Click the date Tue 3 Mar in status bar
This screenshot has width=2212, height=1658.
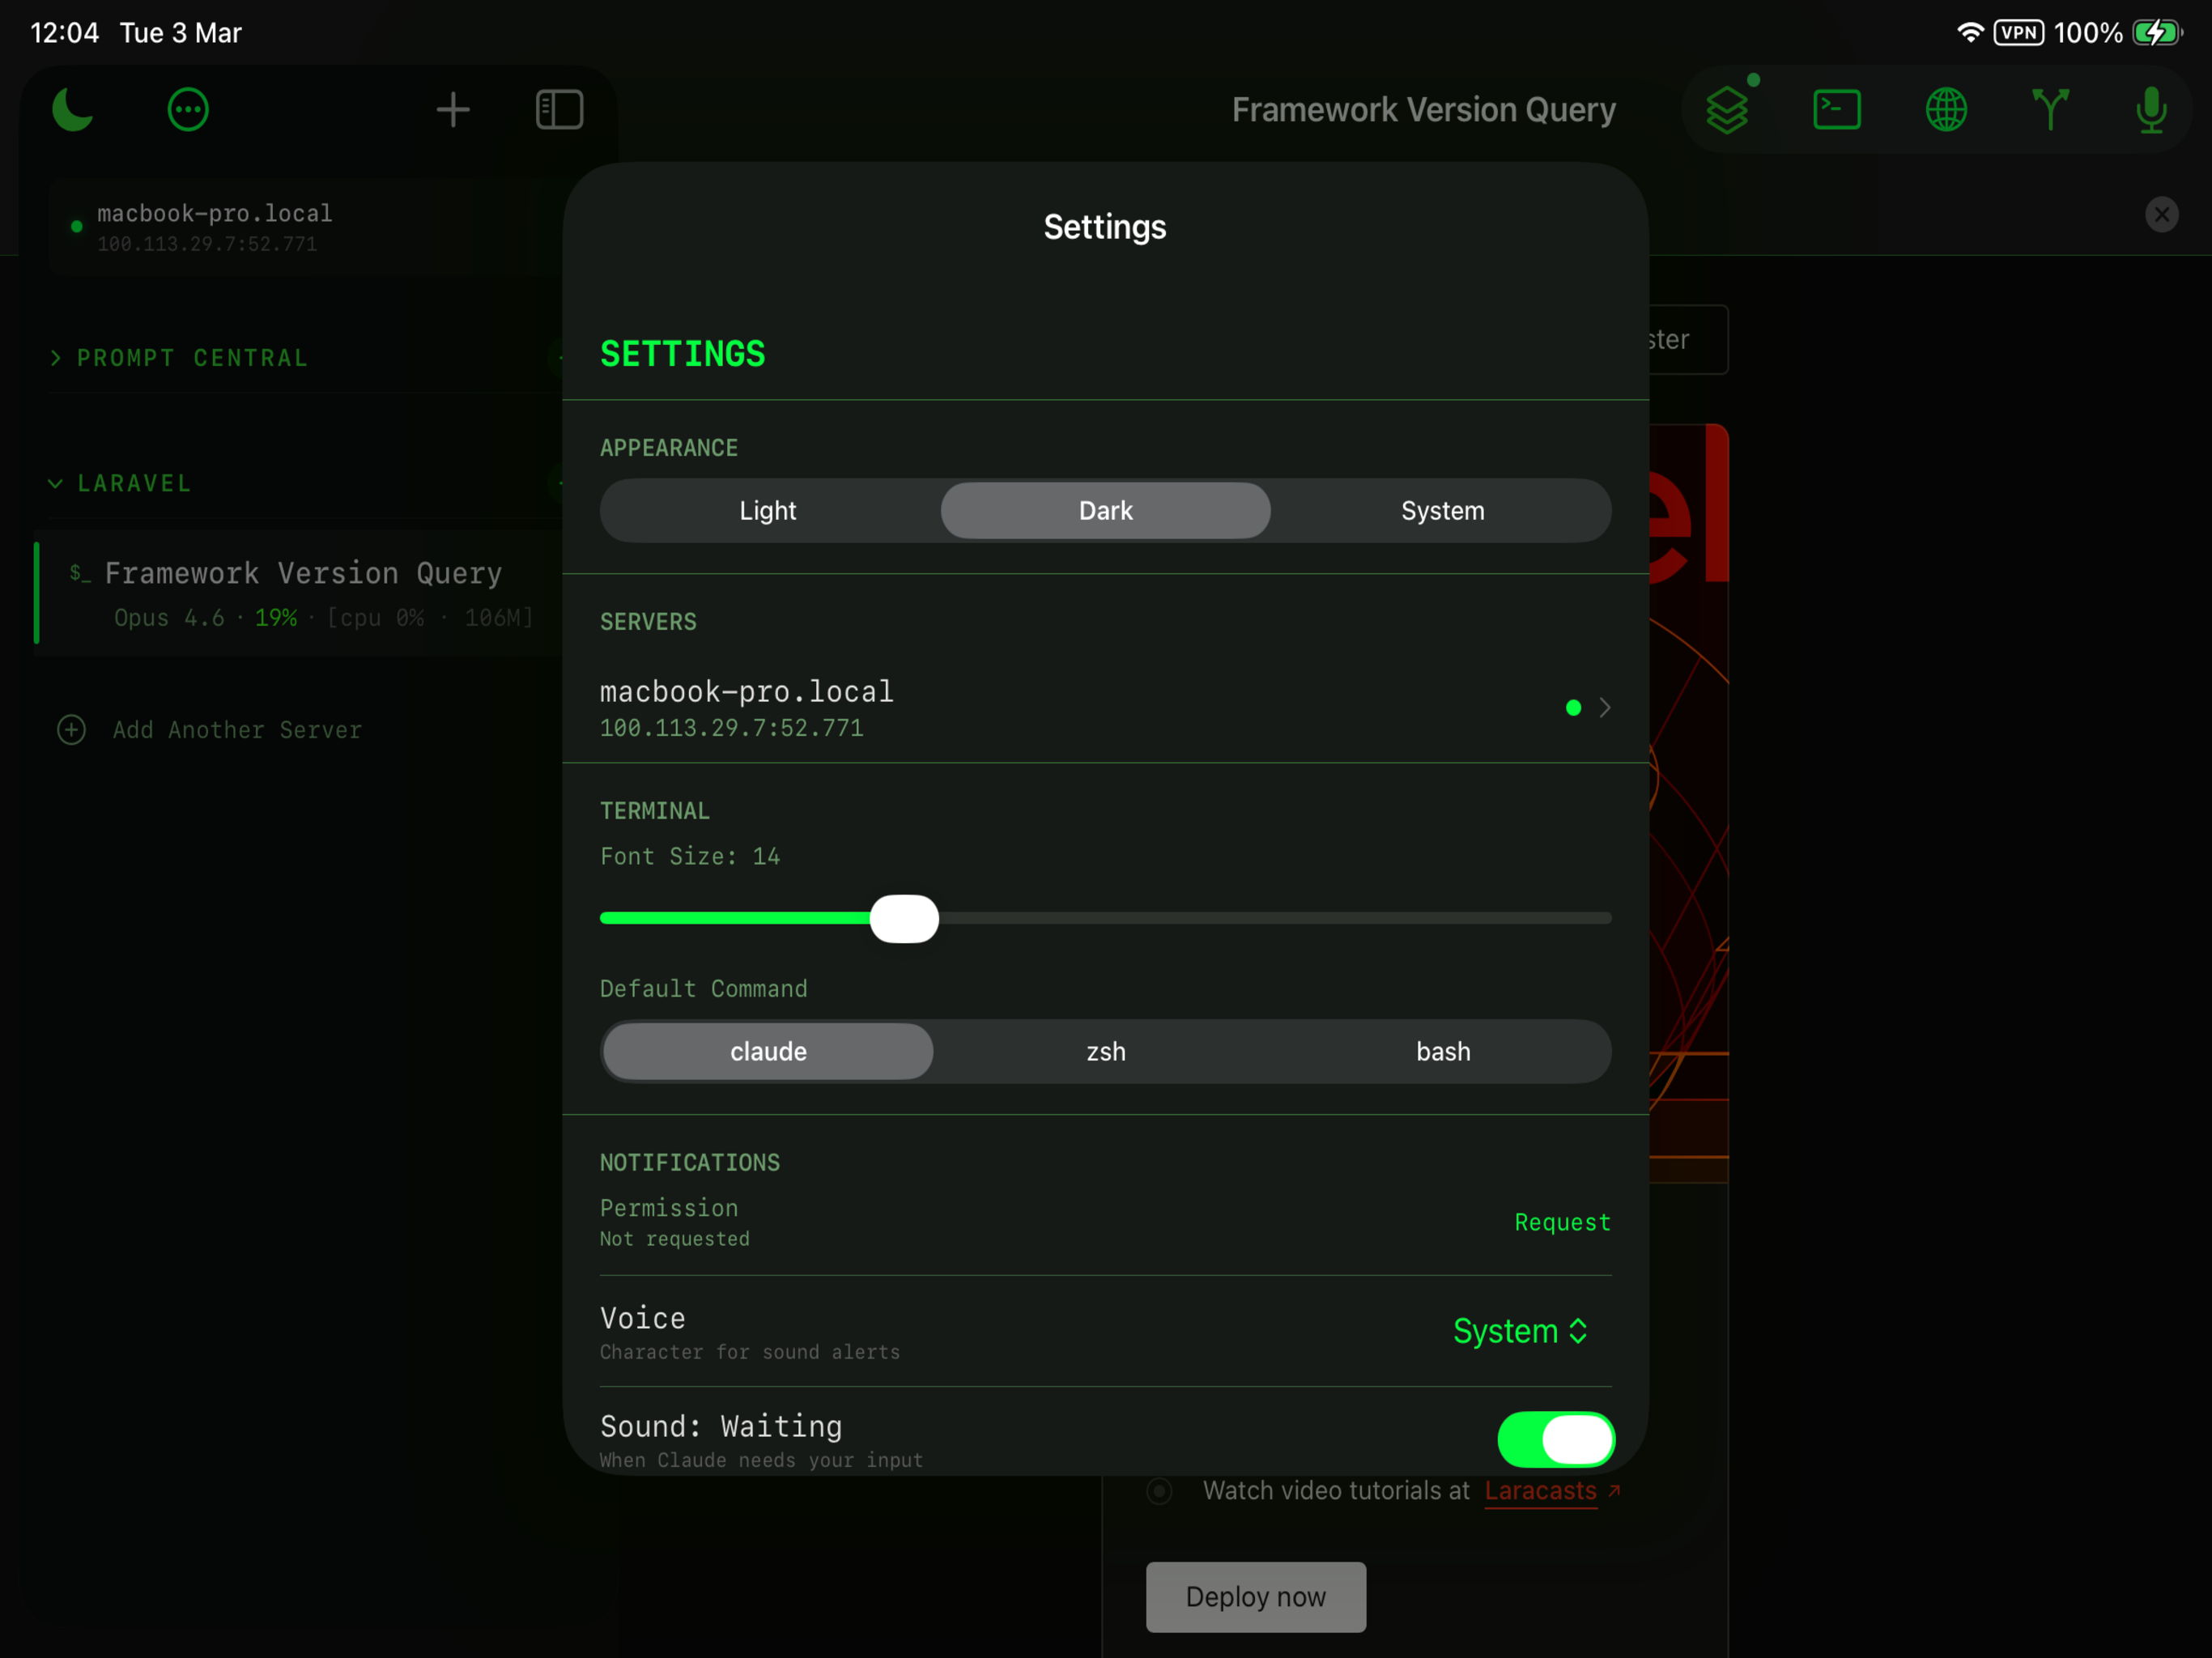coord(181,33)
